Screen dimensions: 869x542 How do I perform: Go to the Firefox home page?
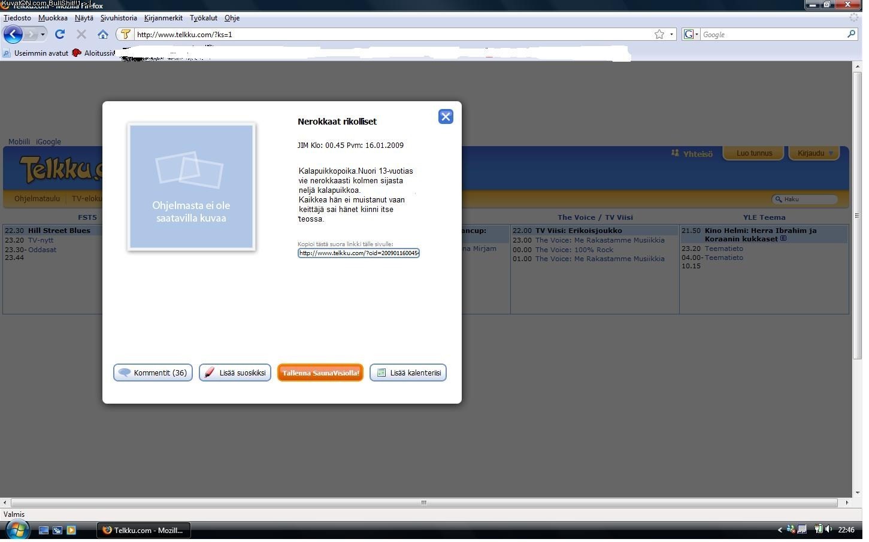click(x=103, y=34)
